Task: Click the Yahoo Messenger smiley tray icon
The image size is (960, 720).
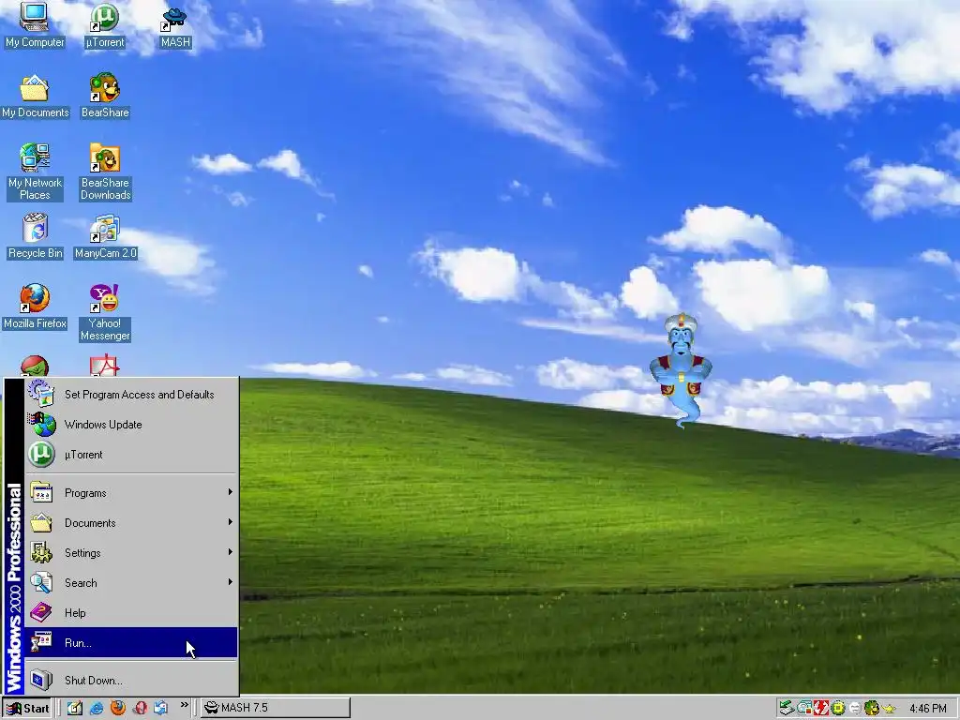Action: [855, 708]
